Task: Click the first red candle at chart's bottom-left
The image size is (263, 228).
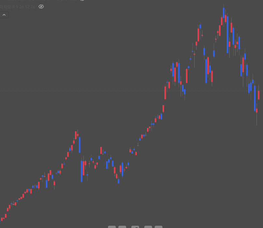Action: 2,219
